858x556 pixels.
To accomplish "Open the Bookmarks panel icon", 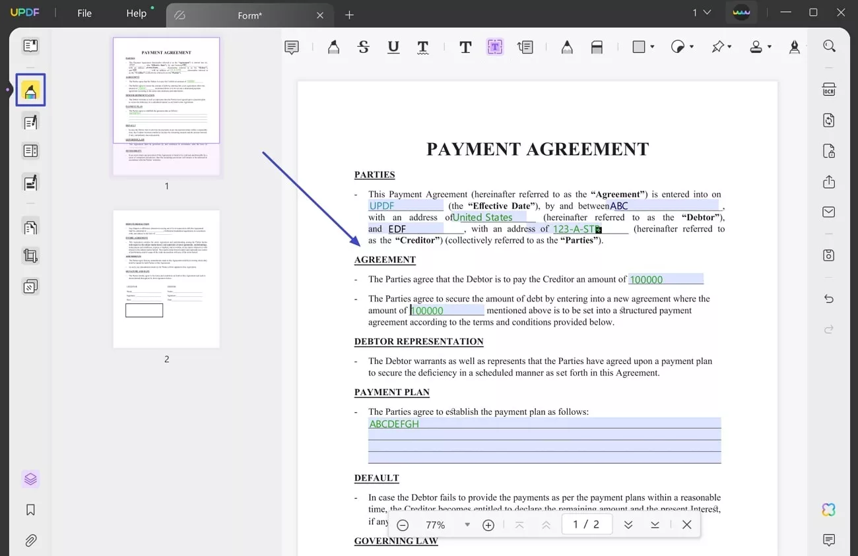I will [30, 510].
